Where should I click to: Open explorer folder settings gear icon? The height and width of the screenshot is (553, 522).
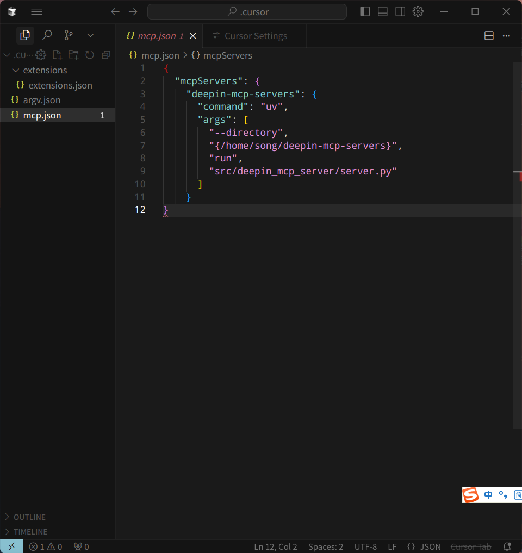coord(41,55)
